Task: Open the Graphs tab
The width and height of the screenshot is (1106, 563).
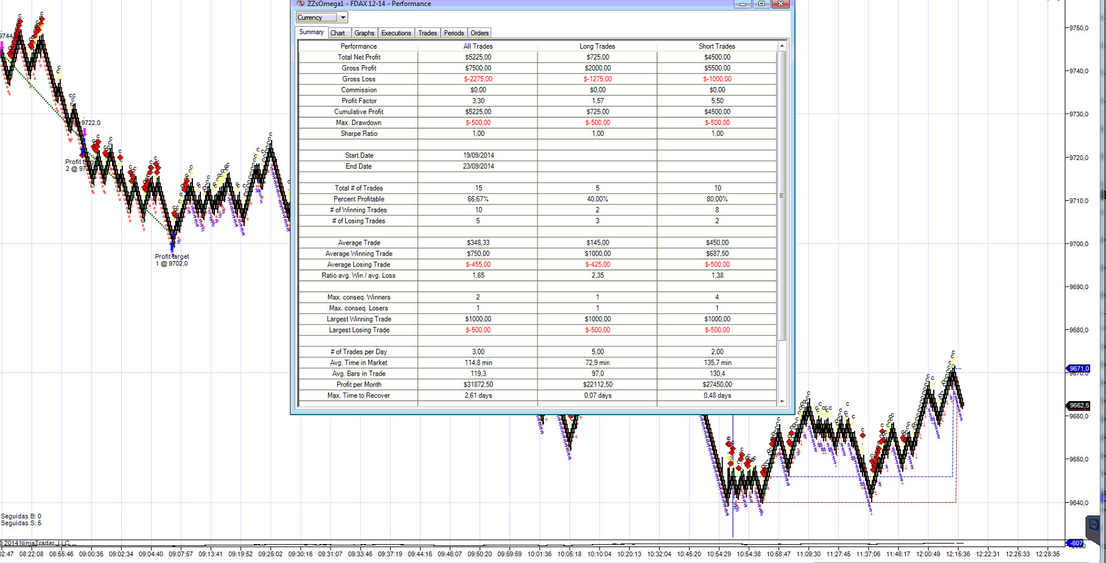Action: (365, 33)
